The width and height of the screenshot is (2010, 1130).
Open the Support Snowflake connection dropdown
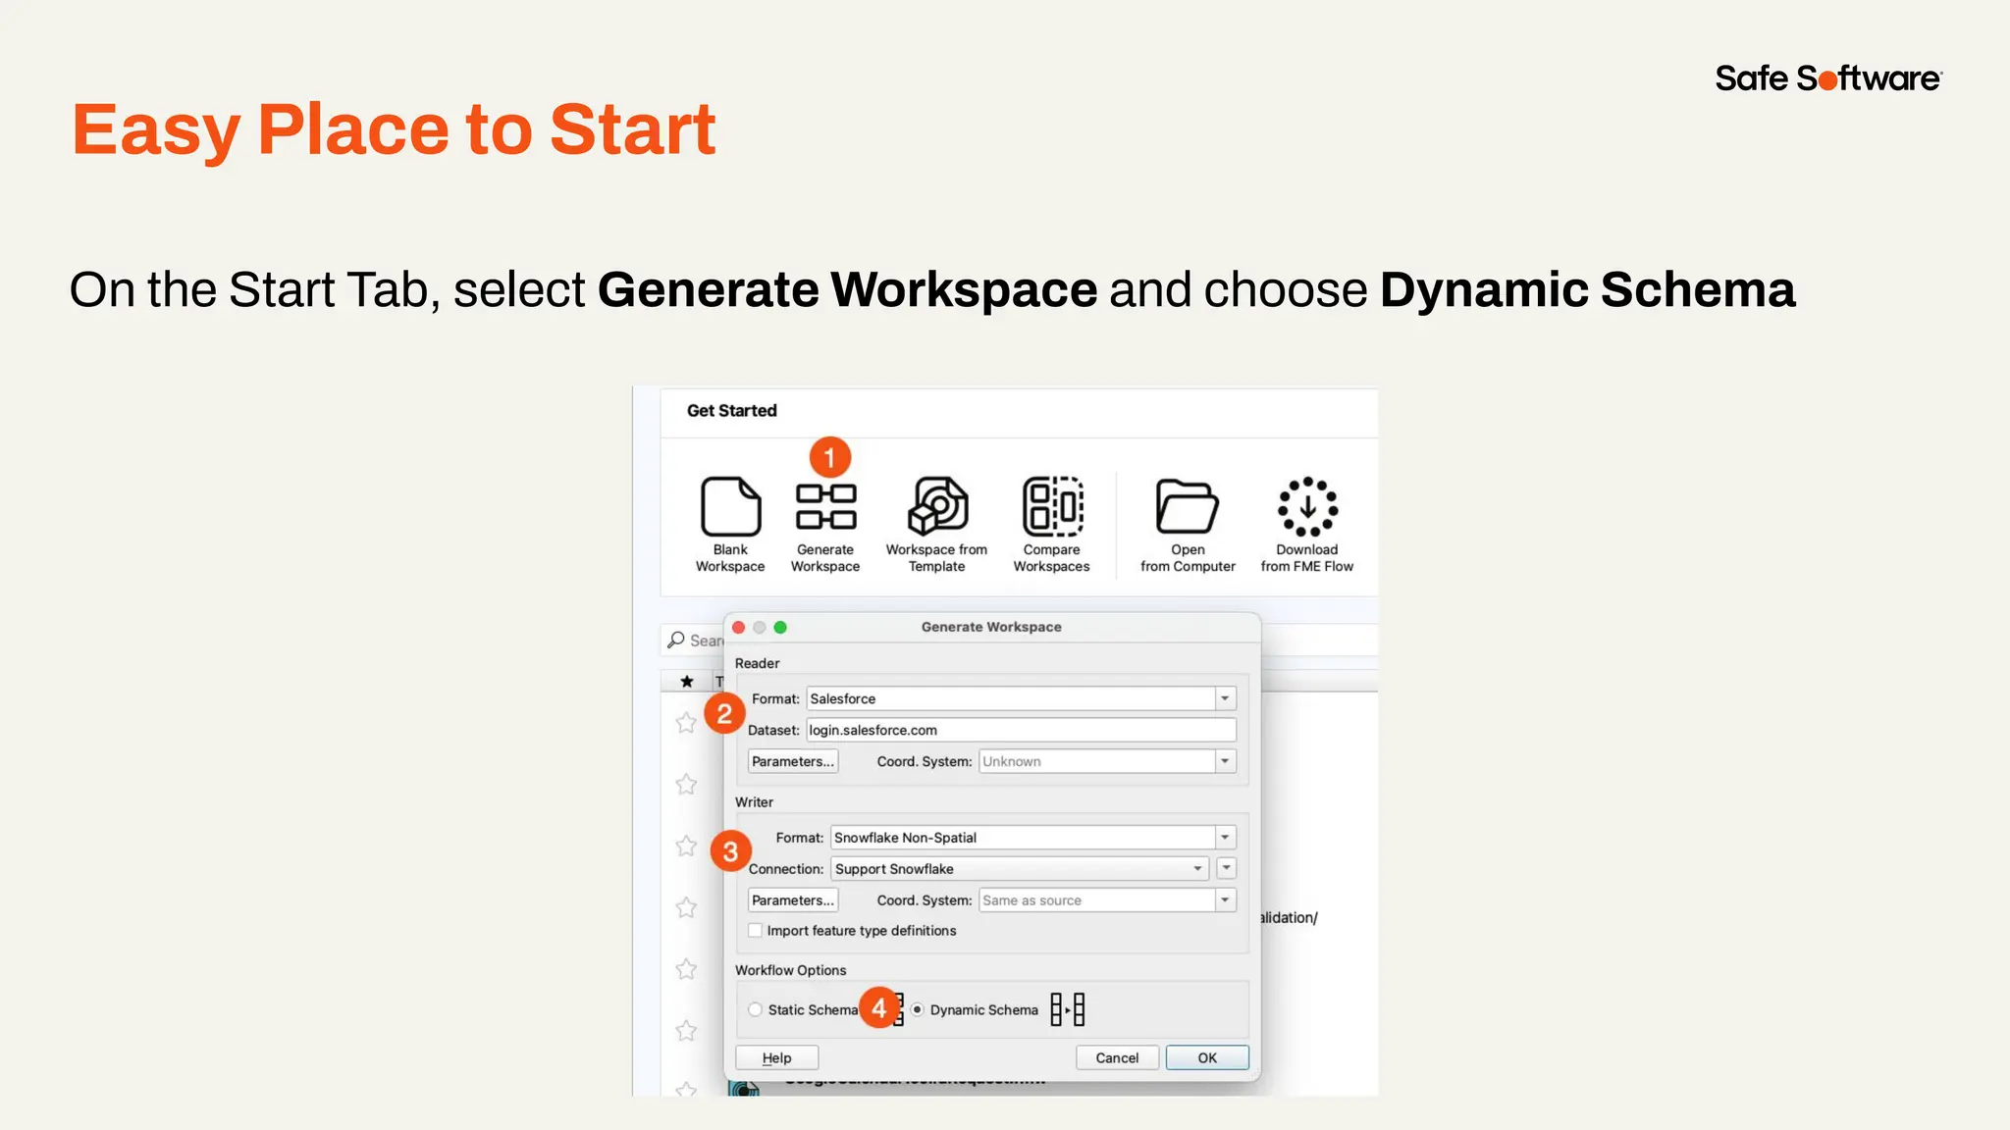coord(1020,869)
